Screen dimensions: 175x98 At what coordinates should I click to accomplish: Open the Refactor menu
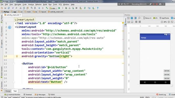tap(38, 4)
